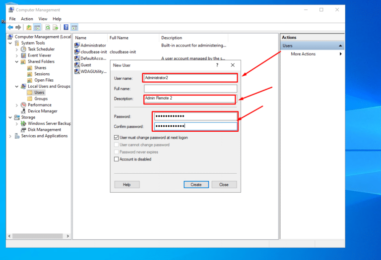Click the Full name input field

point(190,89)
